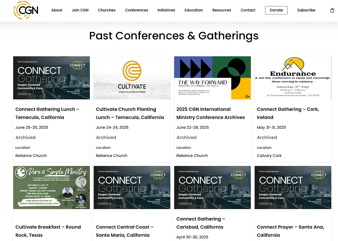This screenshot has height=241, width=338.
Task: Click Education in the top navigation
Action: [193, 10]
